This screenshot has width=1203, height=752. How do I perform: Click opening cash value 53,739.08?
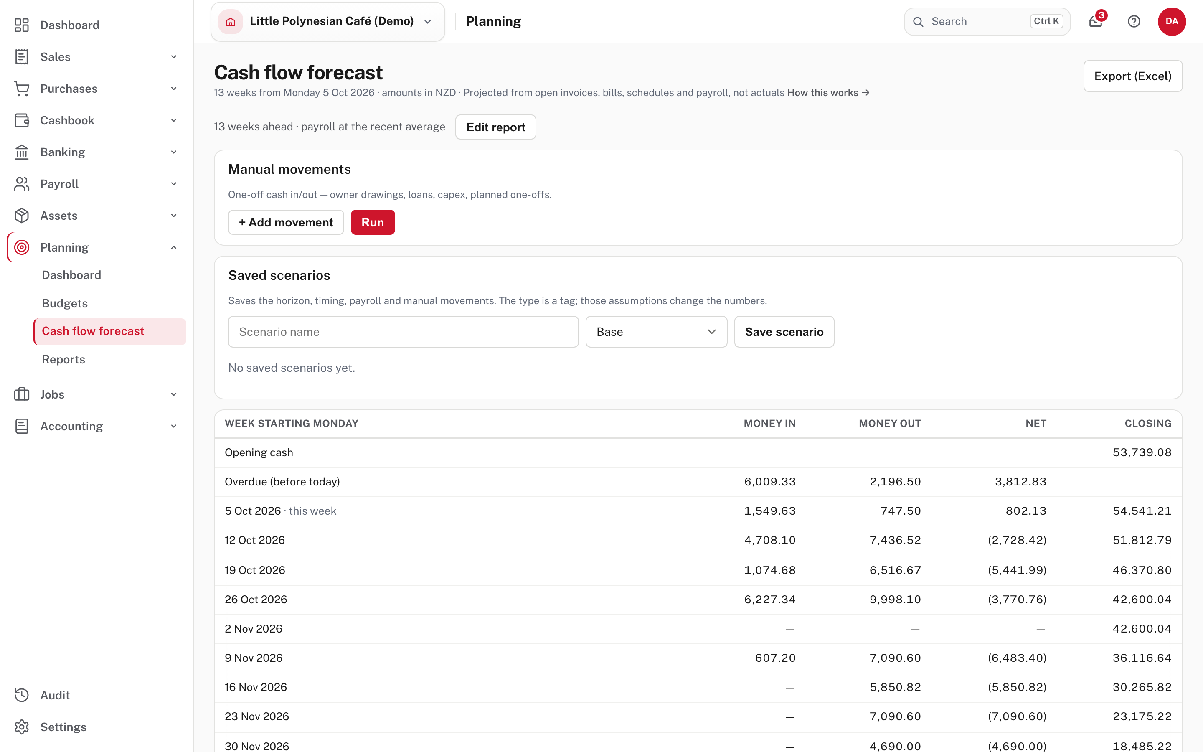coord(1142,452)
